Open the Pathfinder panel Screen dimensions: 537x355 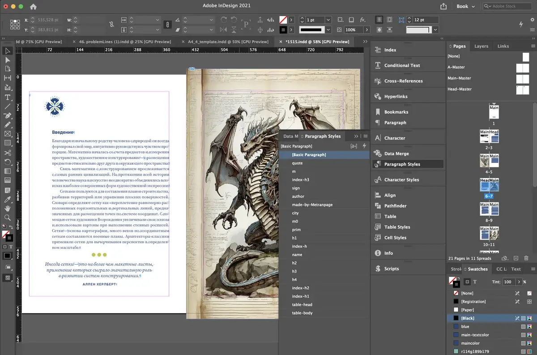click(395, 206)
